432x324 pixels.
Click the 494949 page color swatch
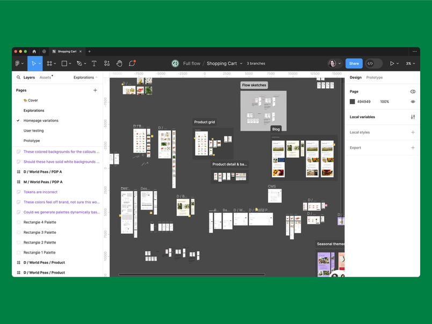(352, 102)
